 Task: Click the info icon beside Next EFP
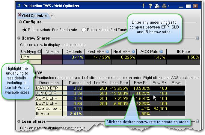coord(133,52)
